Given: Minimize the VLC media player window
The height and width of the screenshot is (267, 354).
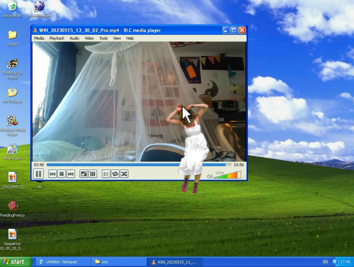Looking at the screenshot, I should [x=226, y=30].
